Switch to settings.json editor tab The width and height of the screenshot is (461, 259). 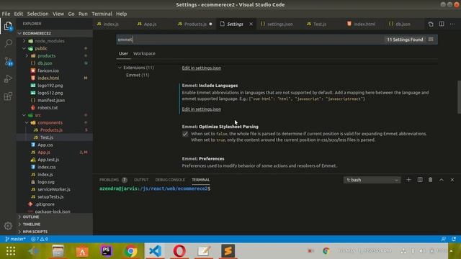[277, 24]
